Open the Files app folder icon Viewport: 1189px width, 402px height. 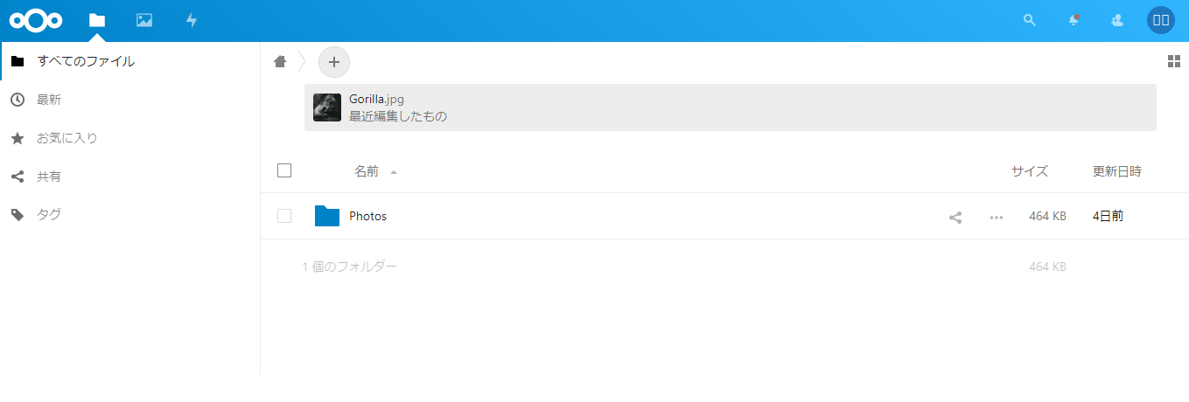(x=97, y=20)
